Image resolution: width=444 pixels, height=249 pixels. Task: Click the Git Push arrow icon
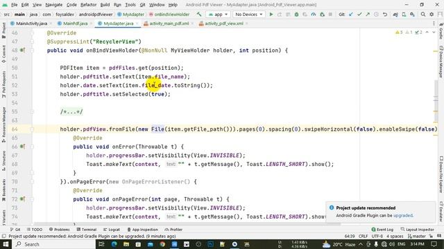368,14
